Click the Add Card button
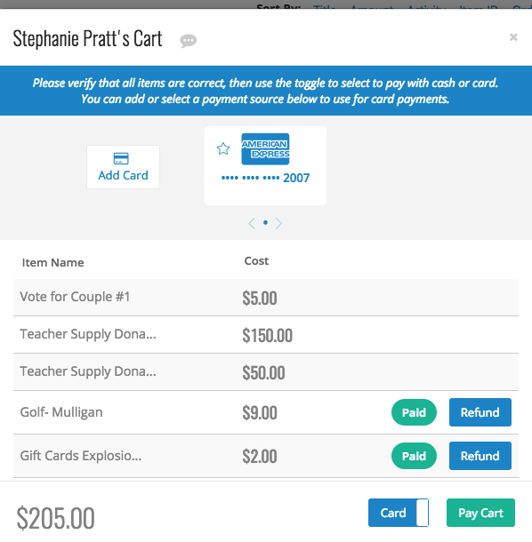Image resolution: width=532 pixels, height=542 pixels. [x=124, y=167]
